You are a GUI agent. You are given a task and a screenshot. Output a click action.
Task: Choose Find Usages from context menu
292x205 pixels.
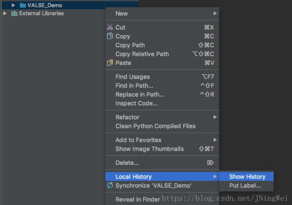[133, 77]
